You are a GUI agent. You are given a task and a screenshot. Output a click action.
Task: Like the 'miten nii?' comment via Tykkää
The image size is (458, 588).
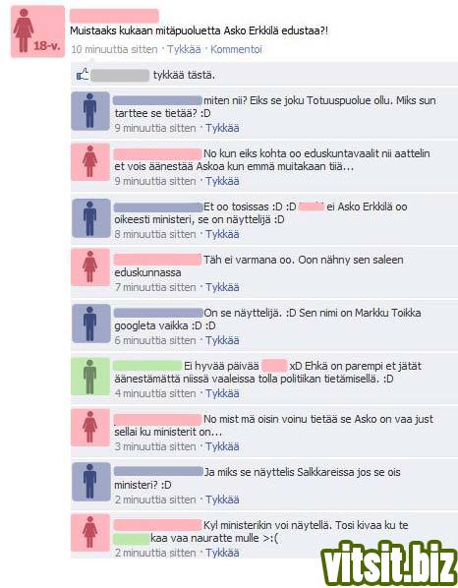222,128
